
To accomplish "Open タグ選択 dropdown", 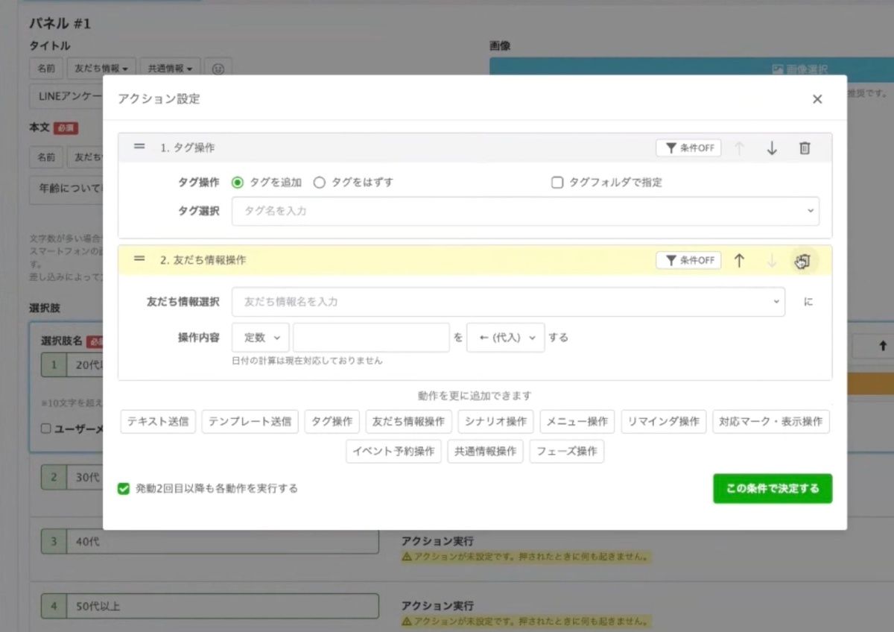I will coord(525,212).
